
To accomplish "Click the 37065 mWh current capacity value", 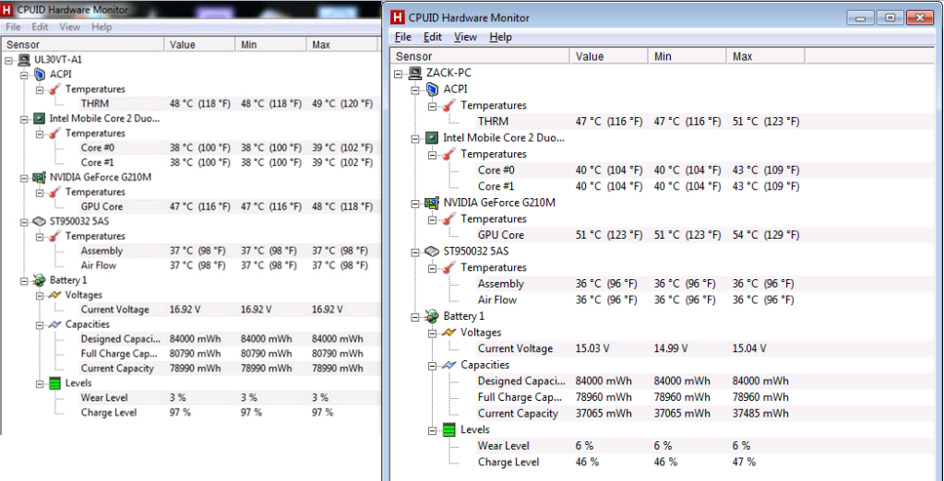I will point(603,414).
